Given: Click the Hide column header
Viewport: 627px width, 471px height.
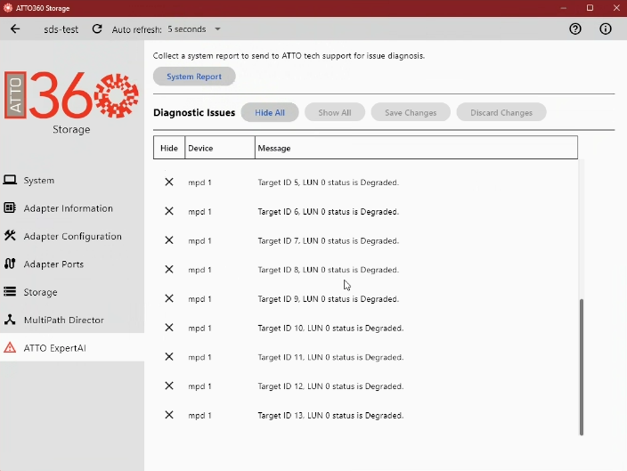Looking at the screenshot, I should click(169, 148).
